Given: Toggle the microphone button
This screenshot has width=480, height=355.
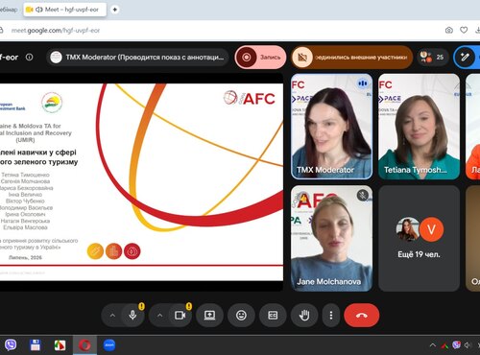Looking at the screenshot, I should (x=132, y=316).
